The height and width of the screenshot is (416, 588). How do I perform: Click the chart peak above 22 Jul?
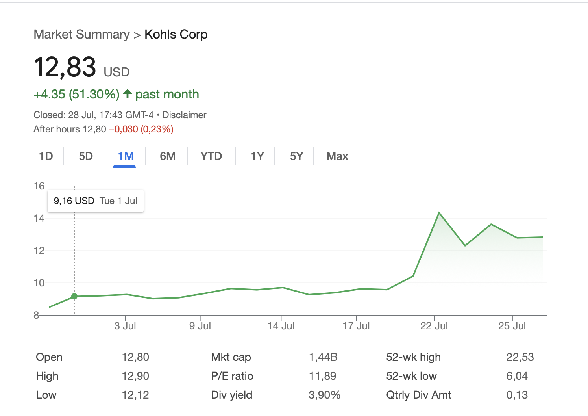point(439,213)
